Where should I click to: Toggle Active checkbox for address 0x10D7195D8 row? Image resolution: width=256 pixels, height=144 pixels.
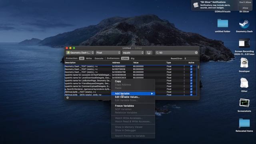coord(191,69)
